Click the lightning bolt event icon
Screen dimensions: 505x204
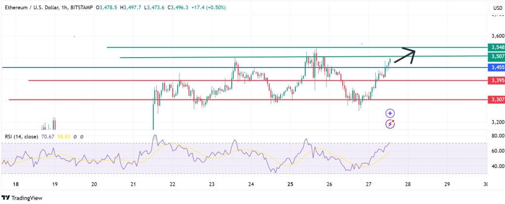click(390, 124)
